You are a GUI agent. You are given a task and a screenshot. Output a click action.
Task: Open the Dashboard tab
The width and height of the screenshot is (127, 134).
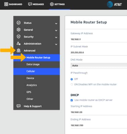click(13, 4)
